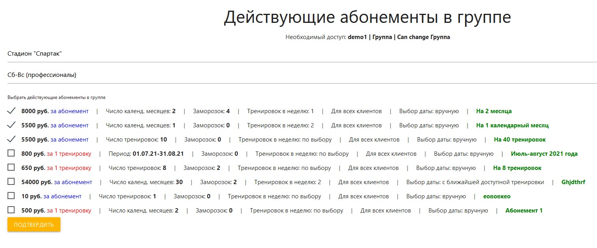Expand the Сб-Вс (профессионалы) group selector

pos(302,75)
